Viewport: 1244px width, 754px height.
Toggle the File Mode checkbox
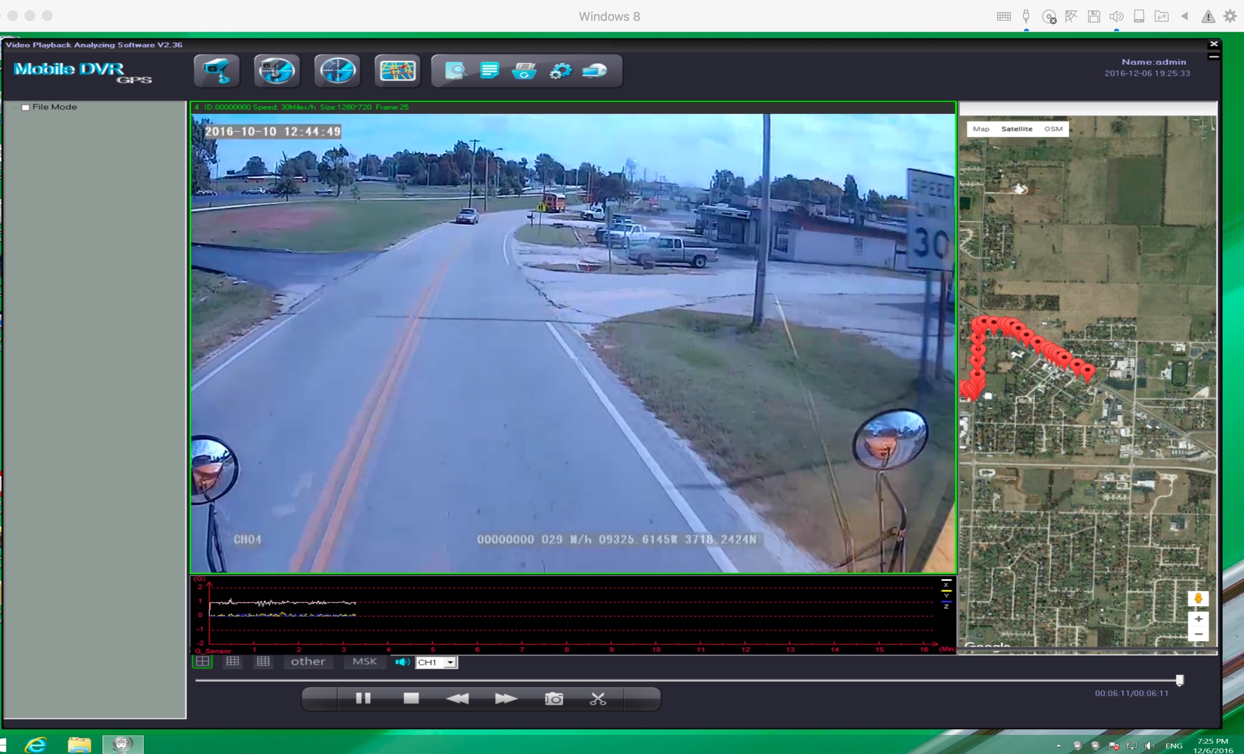tap(26, 107)
